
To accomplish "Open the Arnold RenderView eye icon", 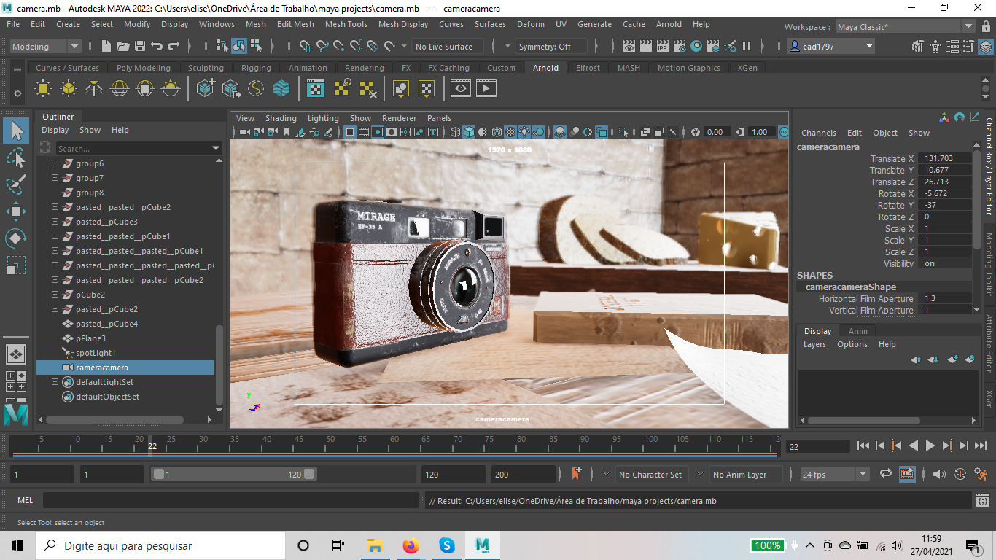I will pyautogui.click(x=460, y=89).
